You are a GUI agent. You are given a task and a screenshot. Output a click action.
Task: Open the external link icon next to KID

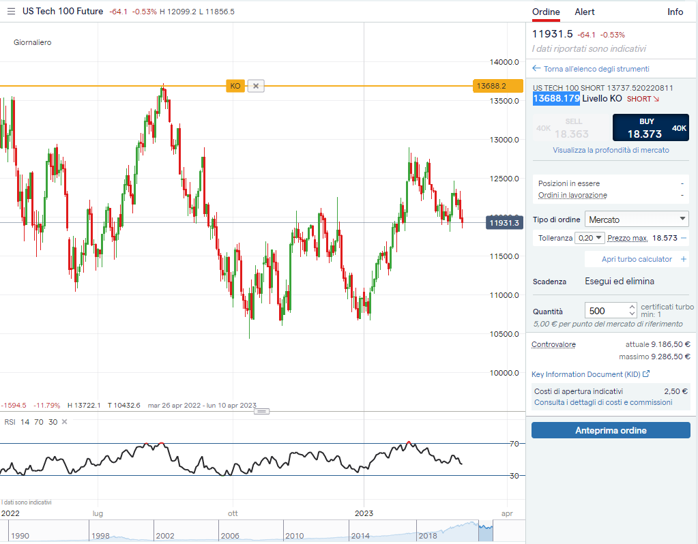(646, 374)
